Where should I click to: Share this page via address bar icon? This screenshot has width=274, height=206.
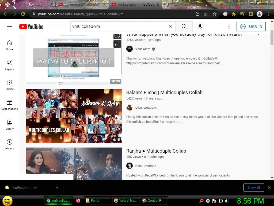[x=206, y=14]
